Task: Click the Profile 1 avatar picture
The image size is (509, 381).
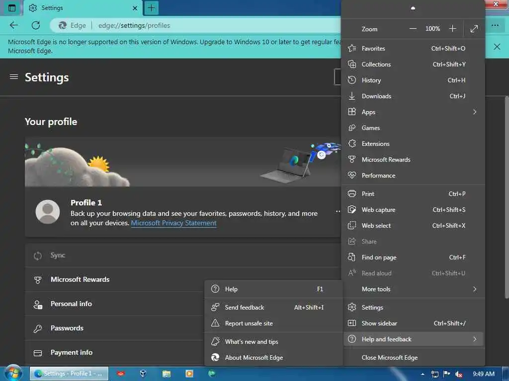Action: coord(48,211)
